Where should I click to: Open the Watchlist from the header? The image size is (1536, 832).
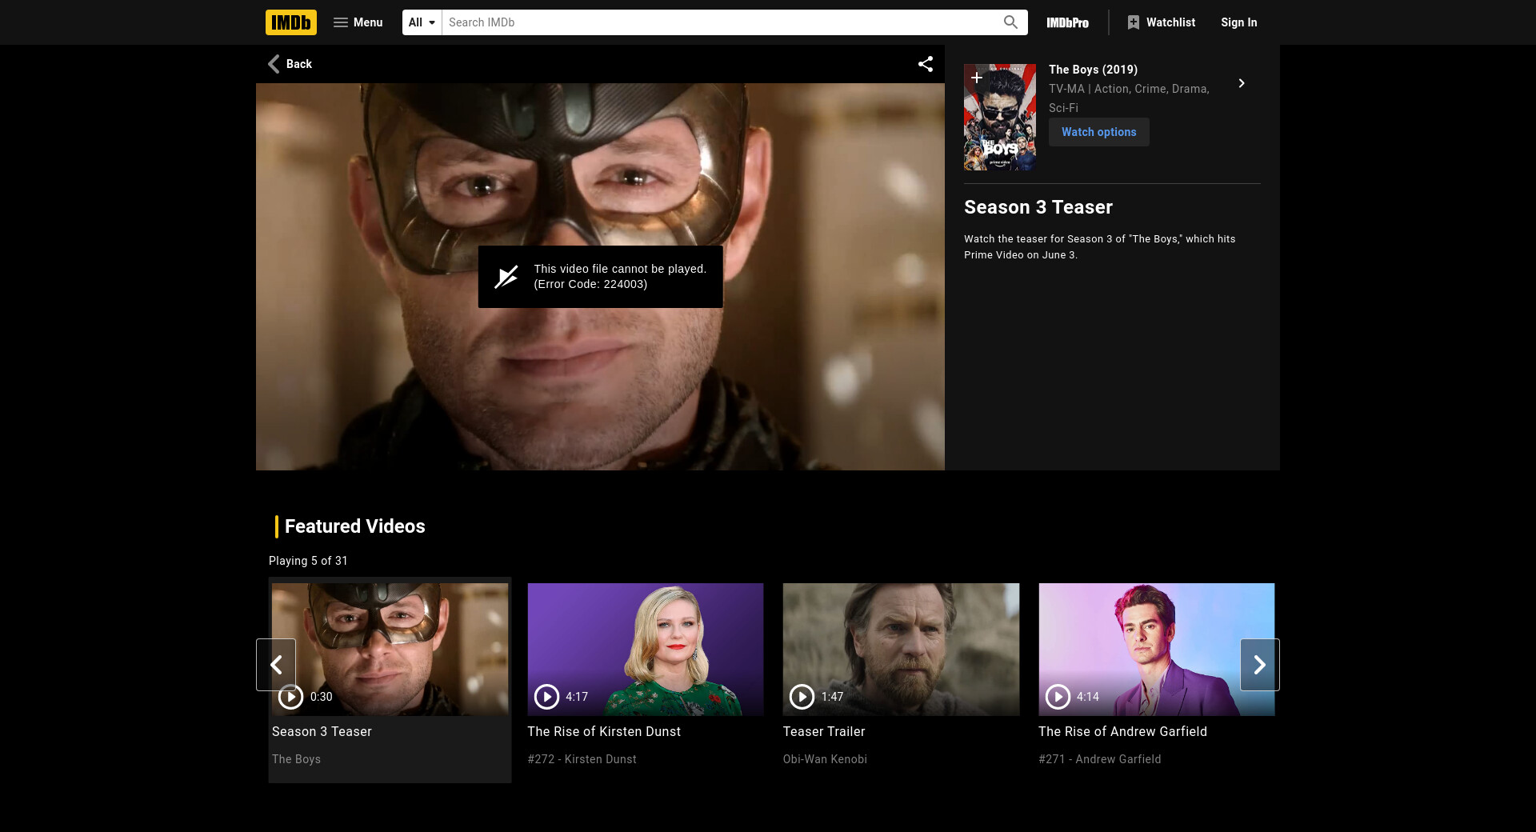tap(1161, 22)
